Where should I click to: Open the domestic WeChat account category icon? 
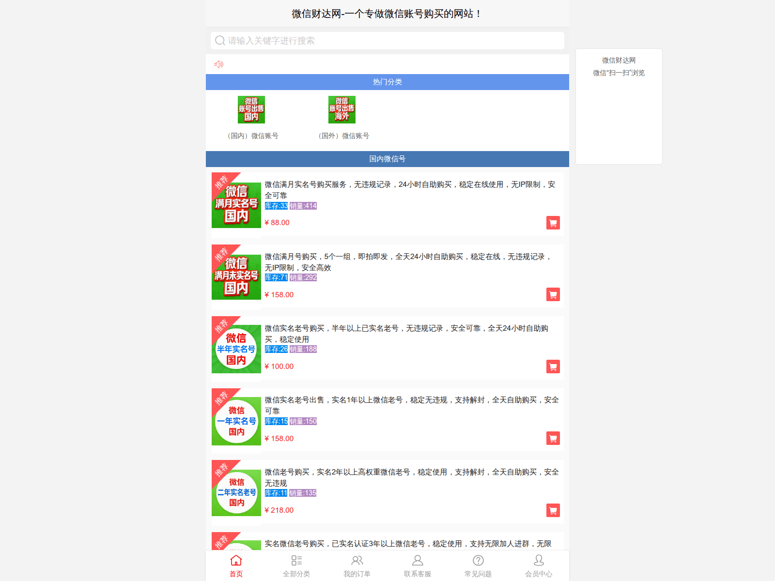coord(251,109)
